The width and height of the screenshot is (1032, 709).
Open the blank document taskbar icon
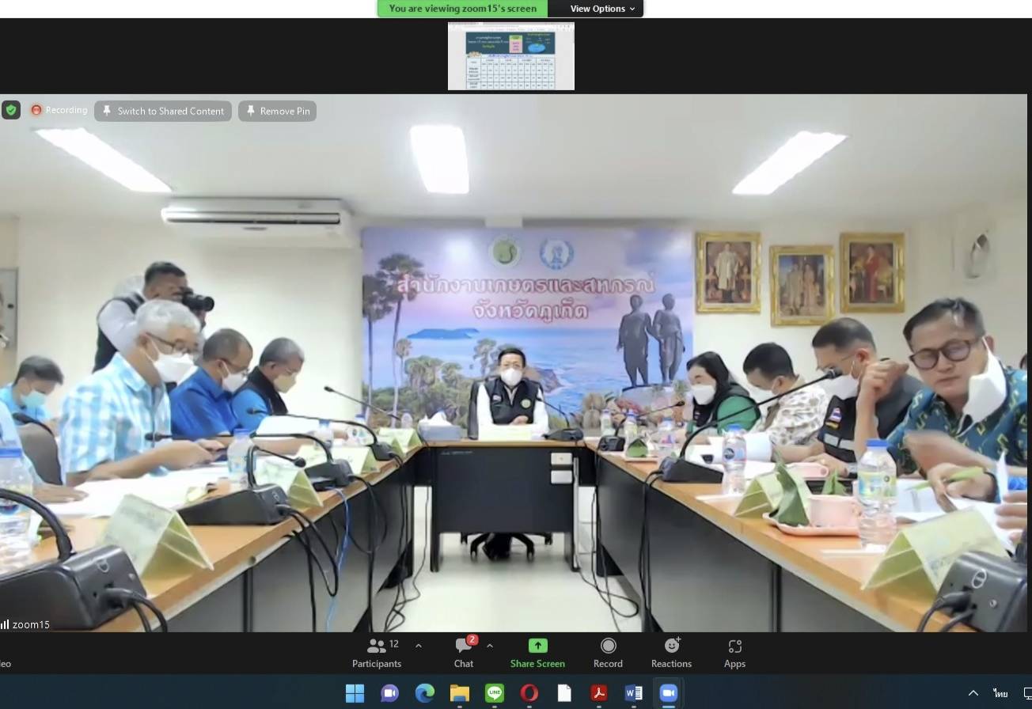tap(563, 693)
